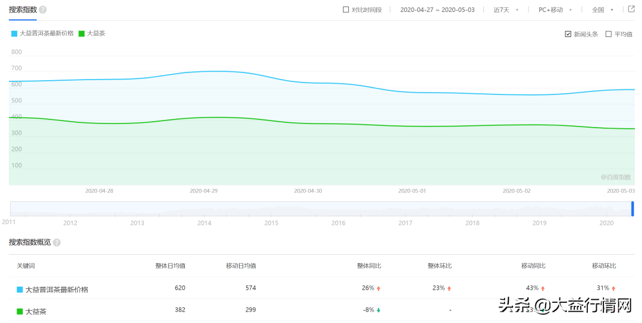Click the 整体日均值 column header
Image resolution: width=642 pixels, height=323 pixels.
(171, 266)
